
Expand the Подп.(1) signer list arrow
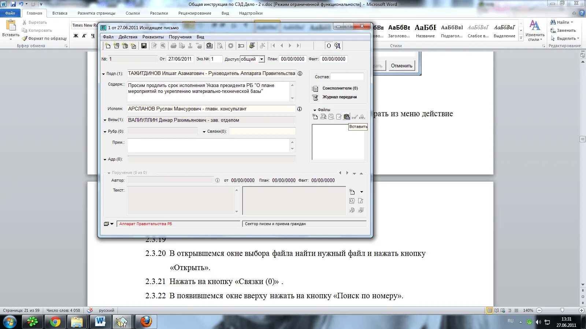point(104,74)
